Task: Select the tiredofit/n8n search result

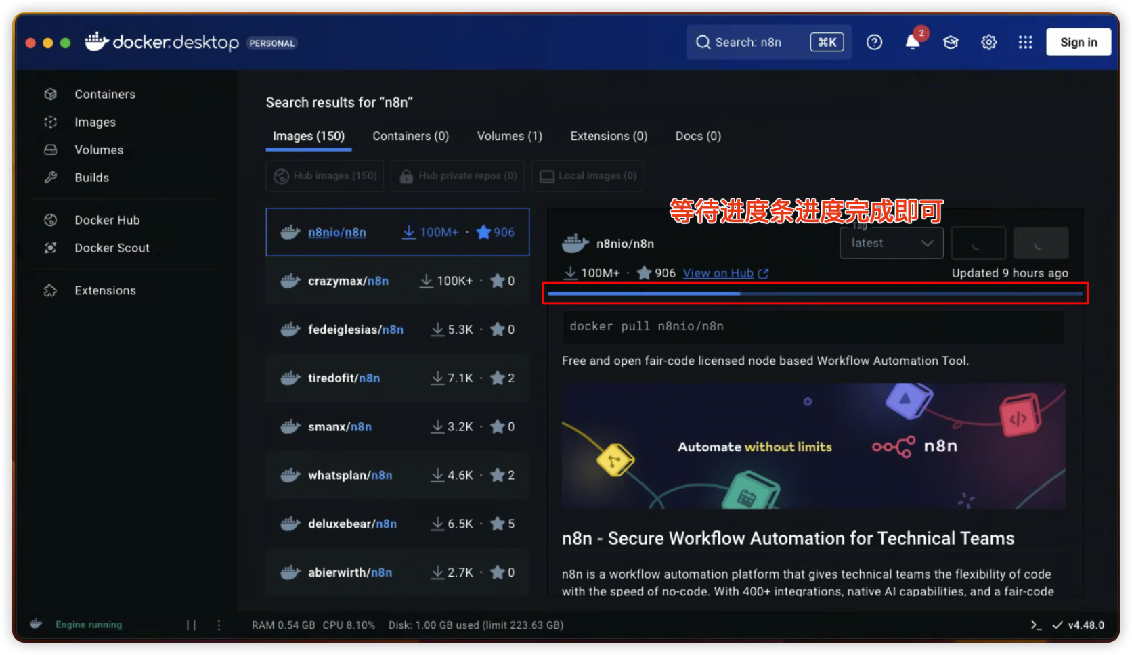Action: click(x=397, y=378)
